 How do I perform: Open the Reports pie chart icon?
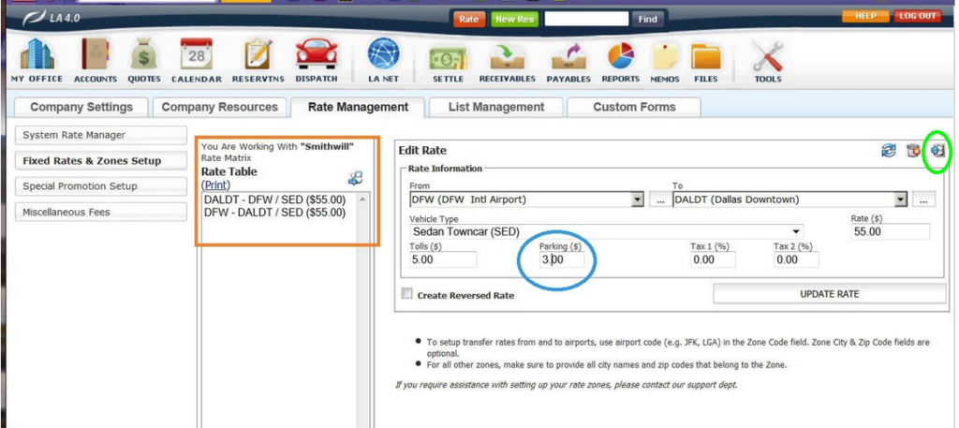click(x=620, y=56)
